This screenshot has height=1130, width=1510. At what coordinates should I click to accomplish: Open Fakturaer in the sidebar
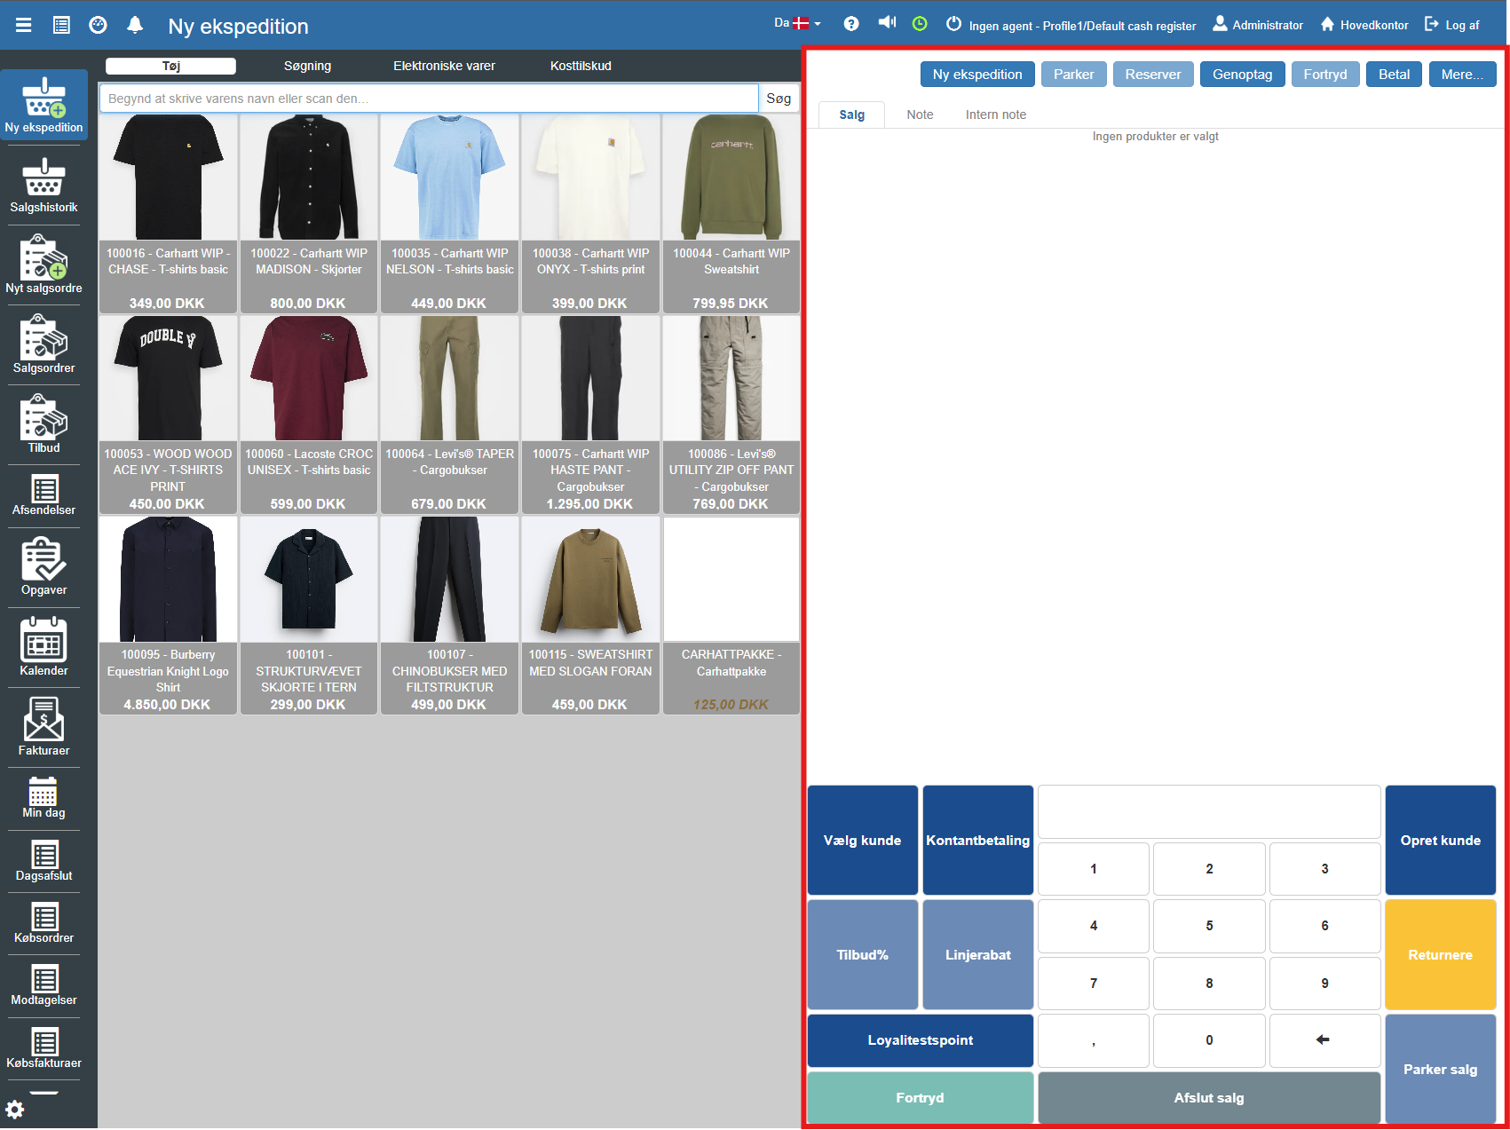pyautogui.click(x=44, y=728)
